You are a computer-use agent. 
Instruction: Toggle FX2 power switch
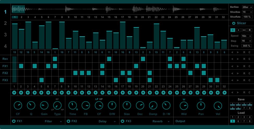(68, 121)
